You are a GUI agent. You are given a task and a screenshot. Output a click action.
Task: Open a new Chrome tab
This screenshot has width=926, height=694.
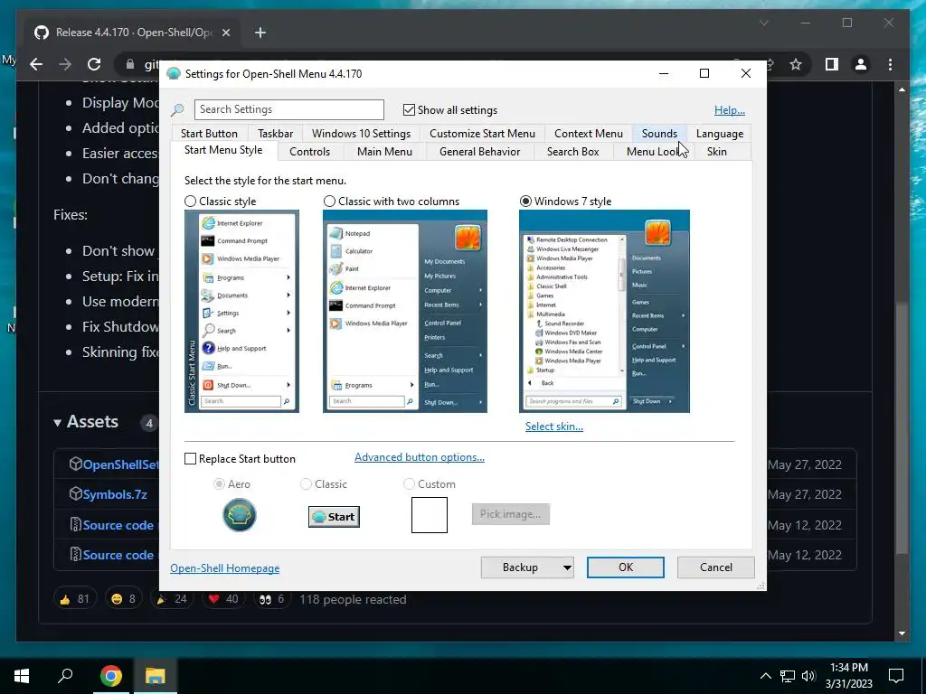(260, 33)
